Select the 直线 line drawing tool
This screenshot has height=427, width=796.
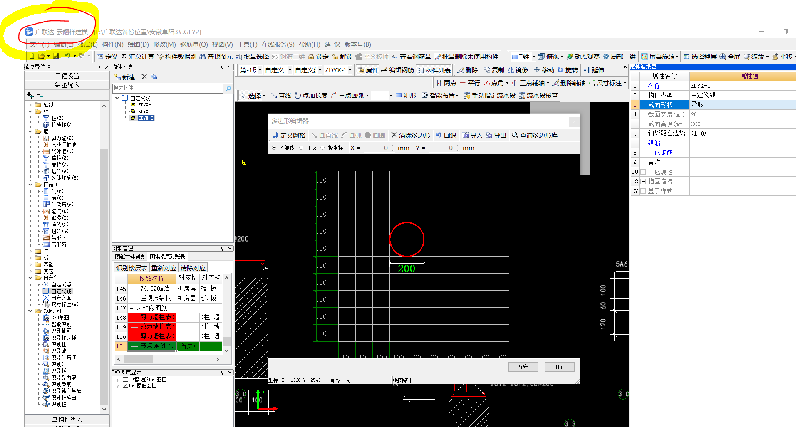[x=281, y=95]
